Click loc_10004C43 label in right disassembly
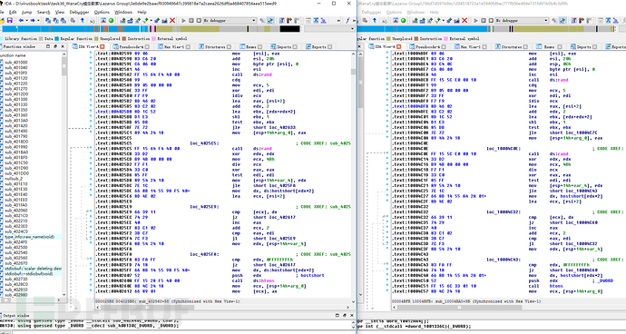The height and width of the screenshot is (334, 626). (x=503, y=260)
